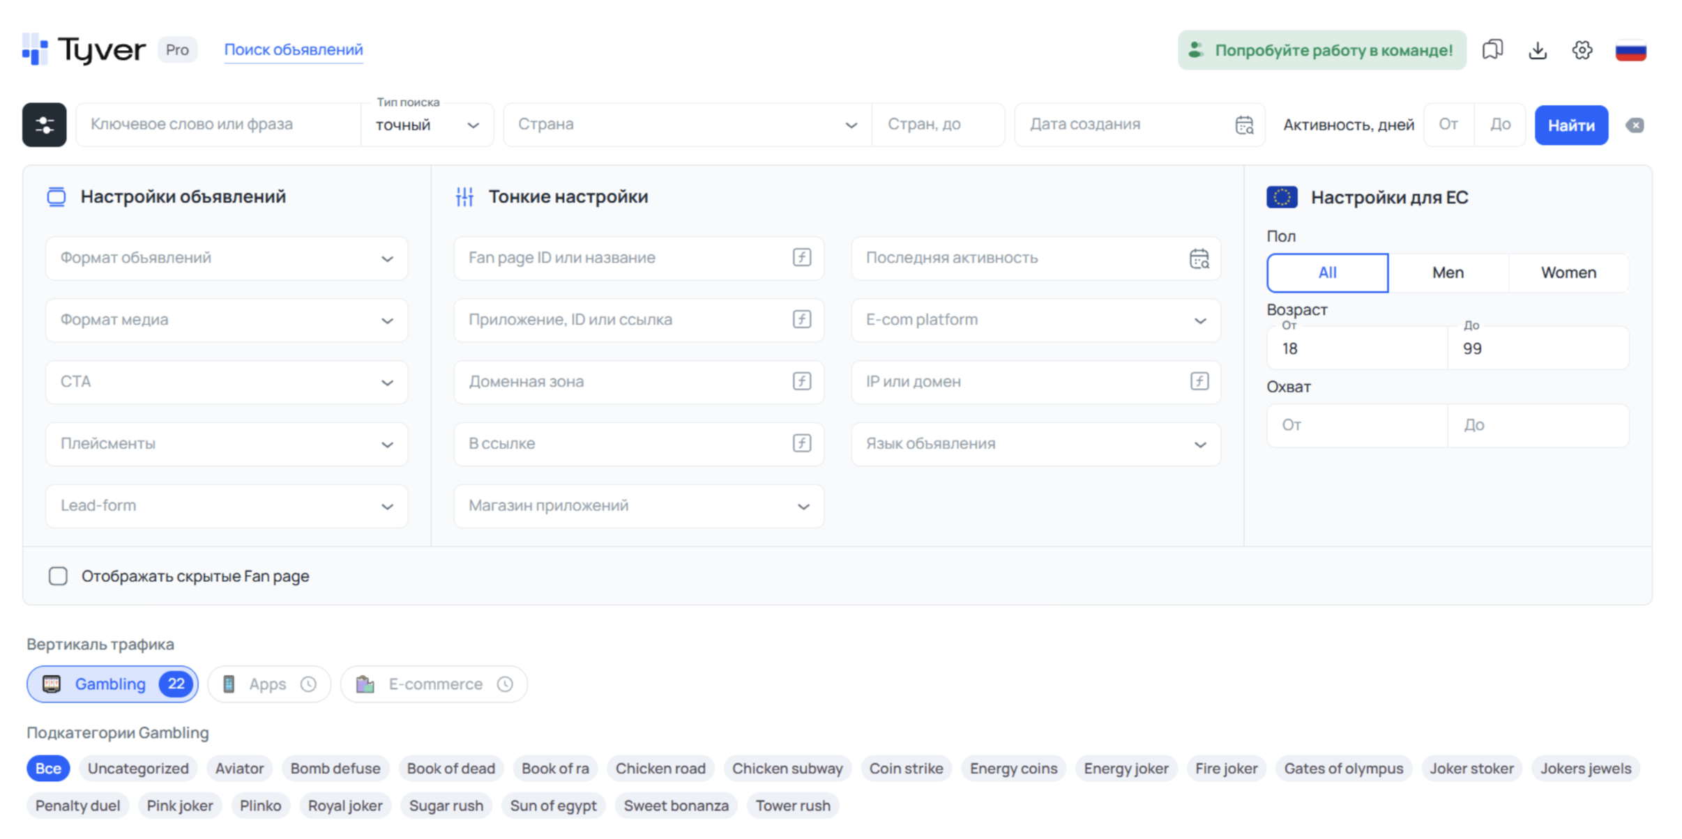Open the Поиск объявлений tab
The width and height of the screenshot is (1682, 839).
pyautogui.click(x=294, y=49)
